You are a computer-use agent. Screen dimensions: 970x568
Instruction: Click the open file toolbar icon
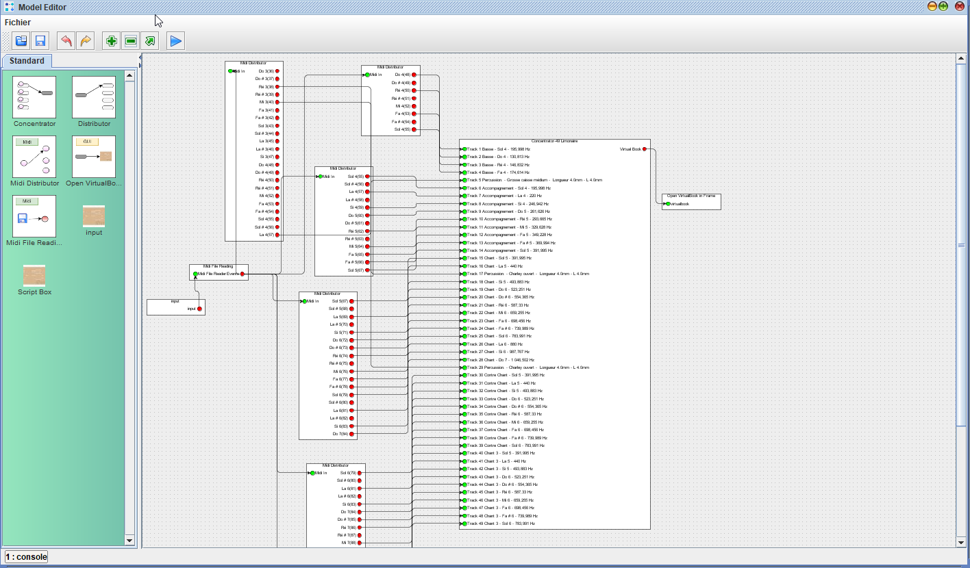click(x=21, y=41)
